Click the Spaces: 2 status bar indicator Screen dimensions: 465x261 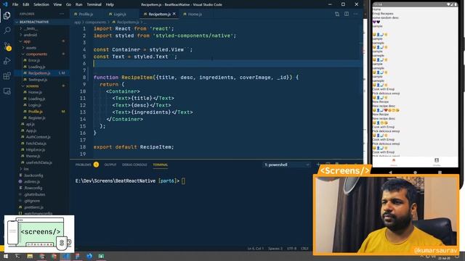tap(275, 249)
